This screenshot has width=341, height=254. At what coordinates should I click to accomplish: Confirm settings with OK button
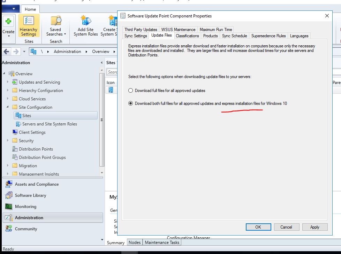pyautogui.click(x=258, y=227)
